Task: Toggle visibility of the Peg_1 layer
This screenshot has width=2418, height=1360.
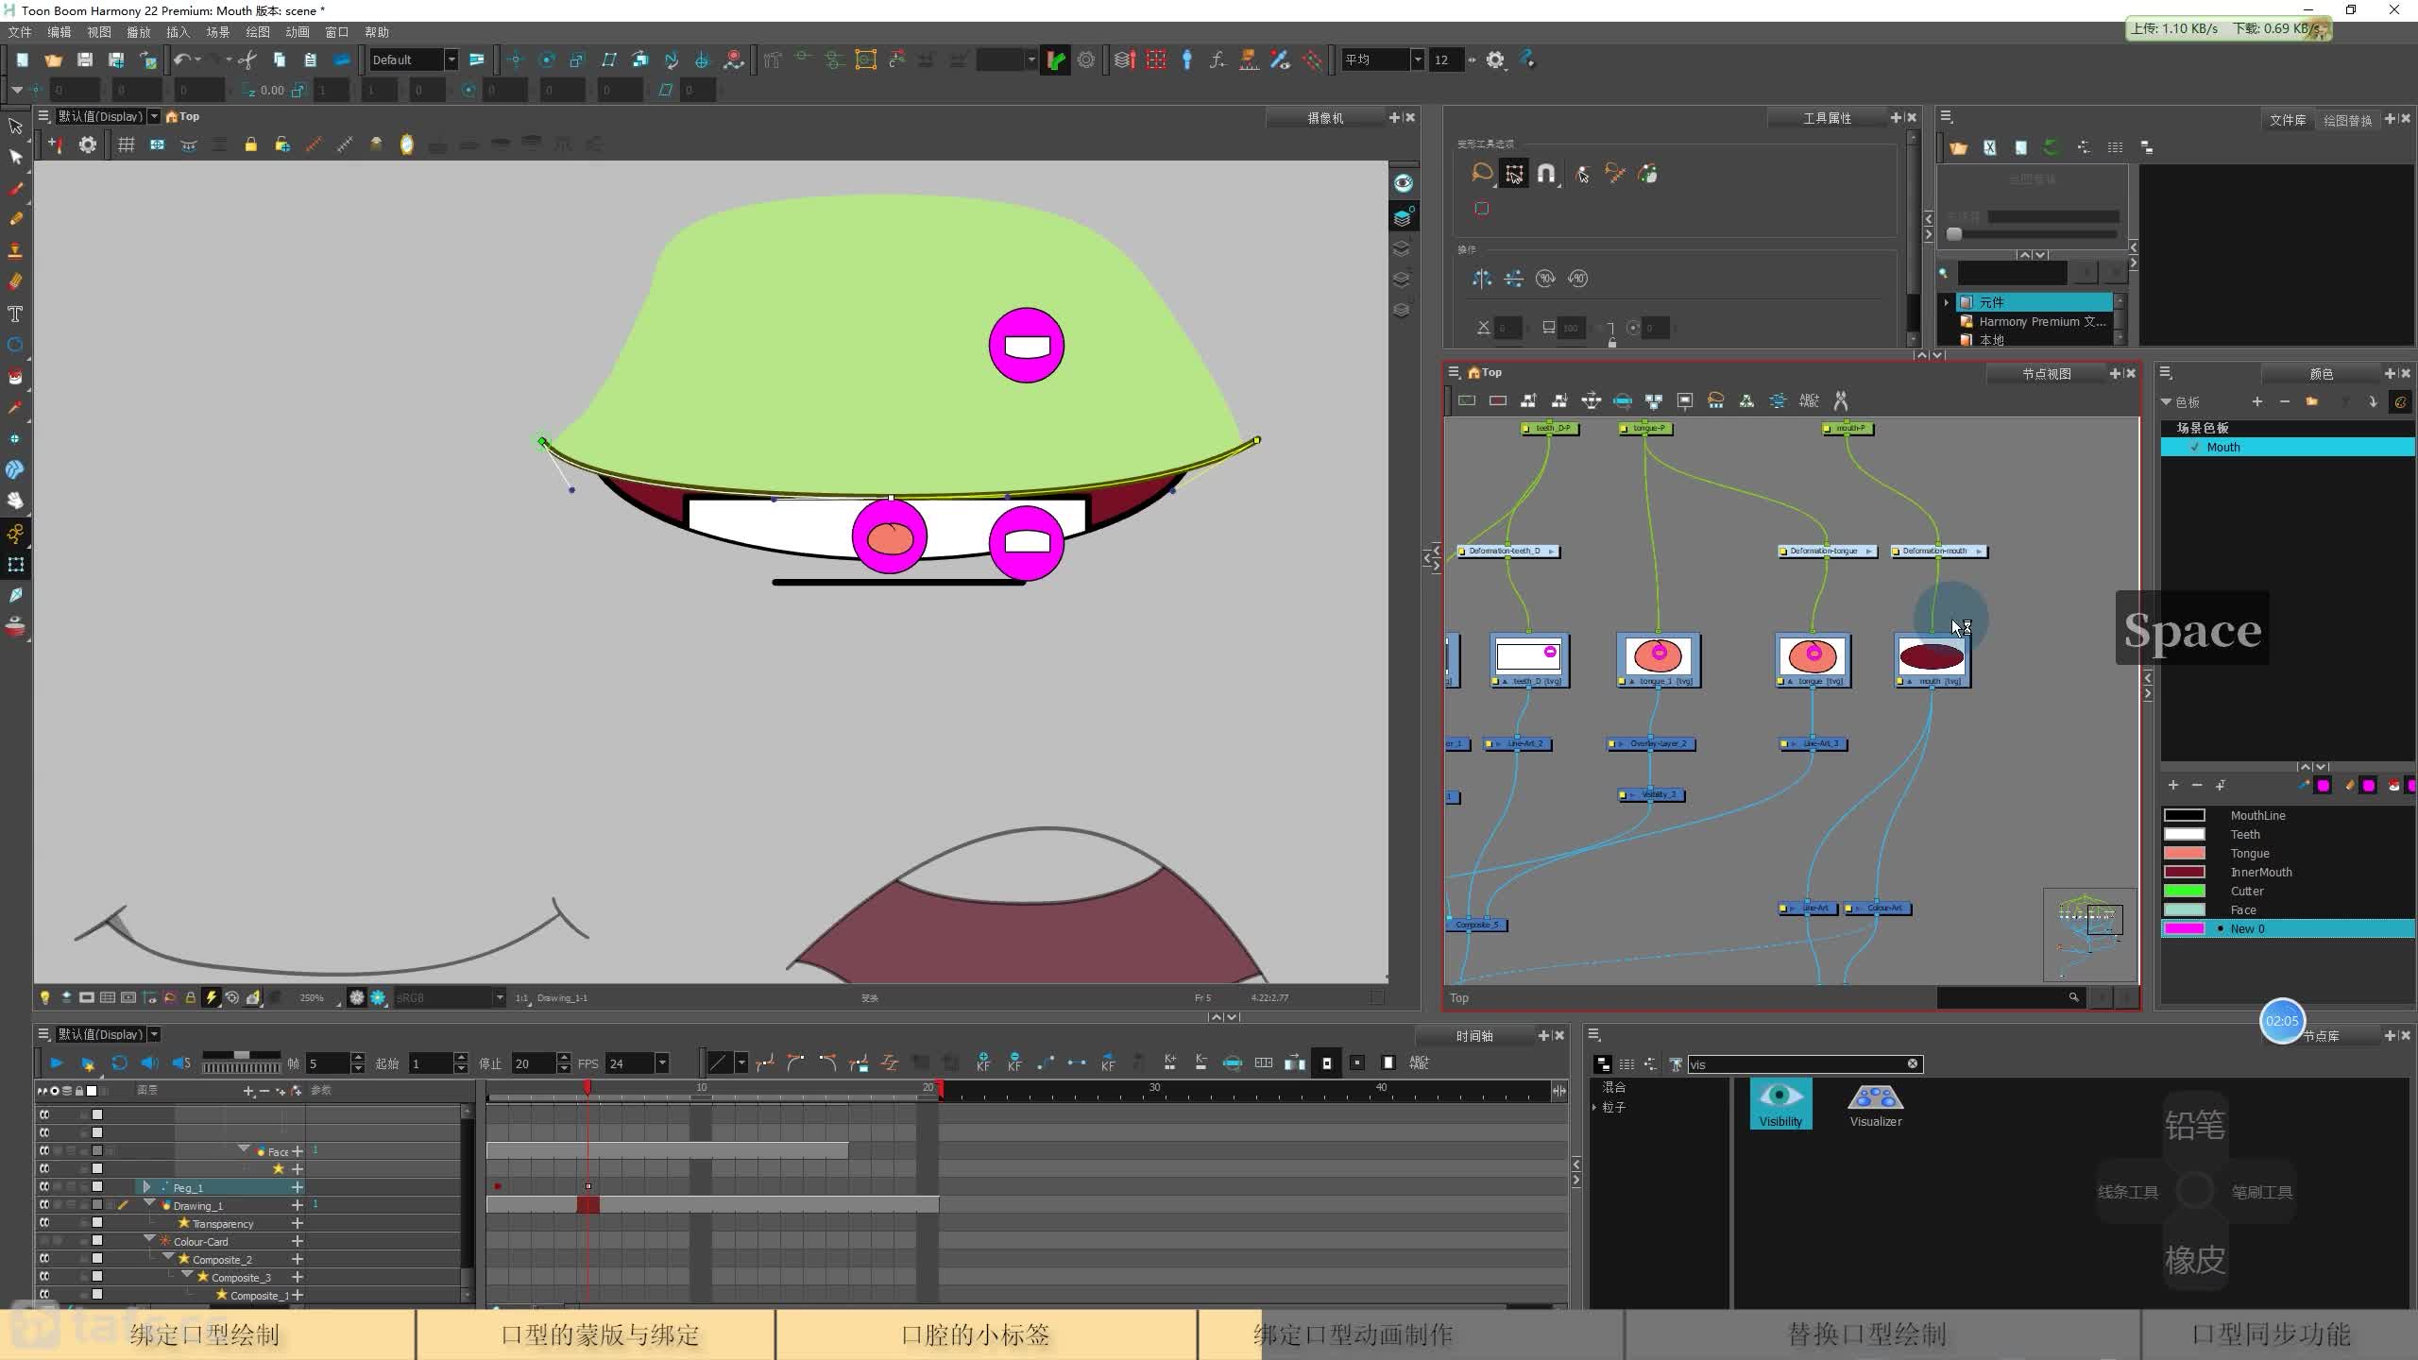Action: [x=43, y=1187]
